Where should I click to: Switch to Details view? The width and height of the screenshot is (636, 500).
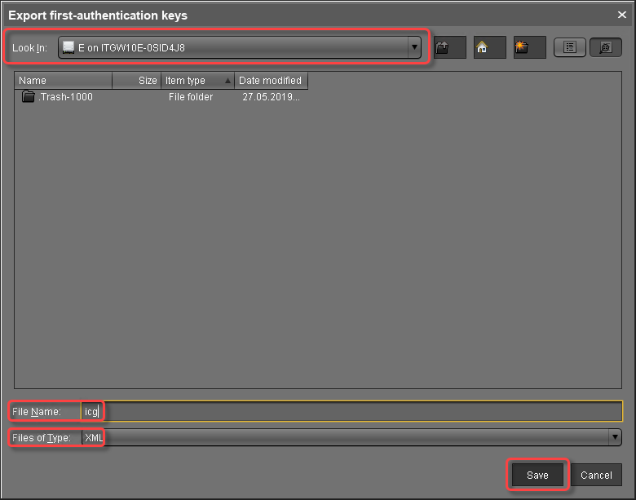[x=605, y=47]
